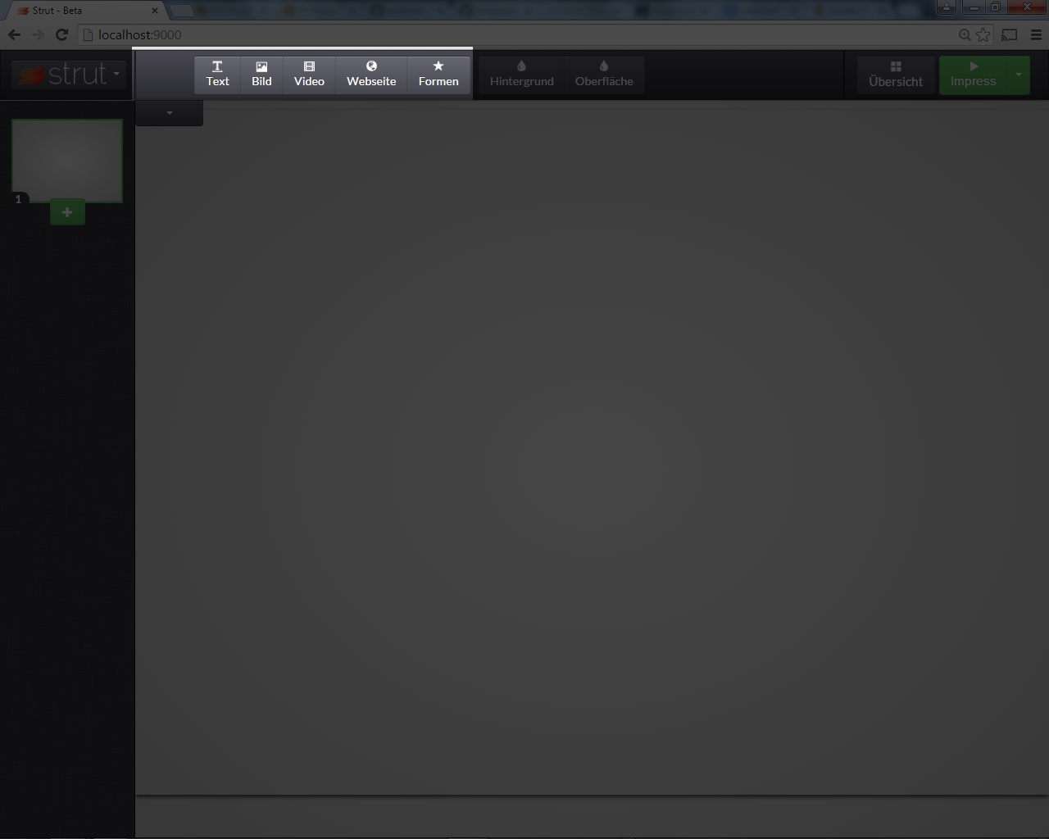
Task: Add a new slide with plus button
Action: [67, 212]
